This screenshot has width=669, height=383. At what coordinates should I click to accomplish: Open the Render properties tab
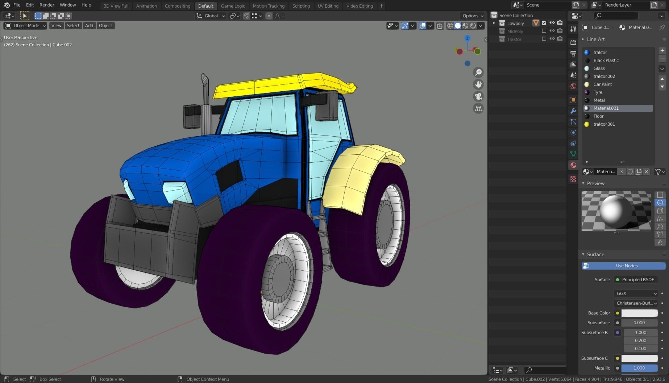click(x=573, y=42)
